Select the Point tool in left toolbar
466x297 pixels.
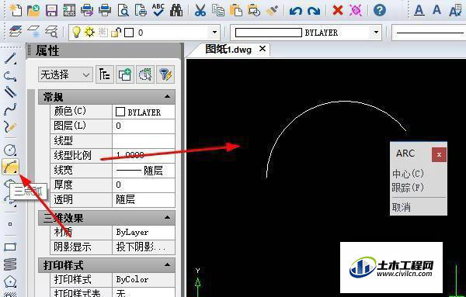pos(10,224)
